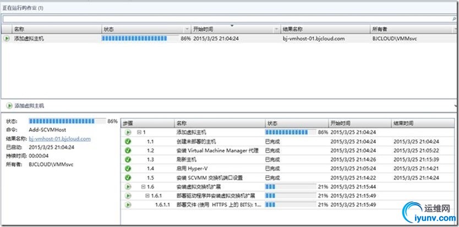Sort the jobs list by the 所有者 column

point(414,29)
